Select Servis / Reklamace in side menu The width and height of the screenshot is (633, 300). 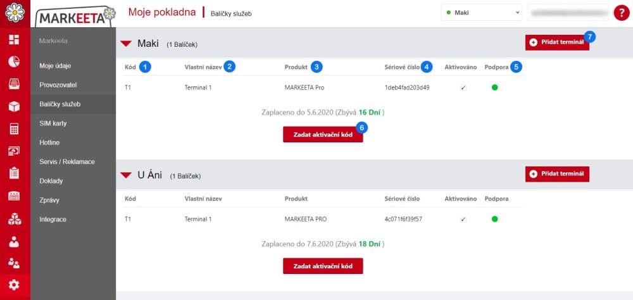click(x=66, y=161)
